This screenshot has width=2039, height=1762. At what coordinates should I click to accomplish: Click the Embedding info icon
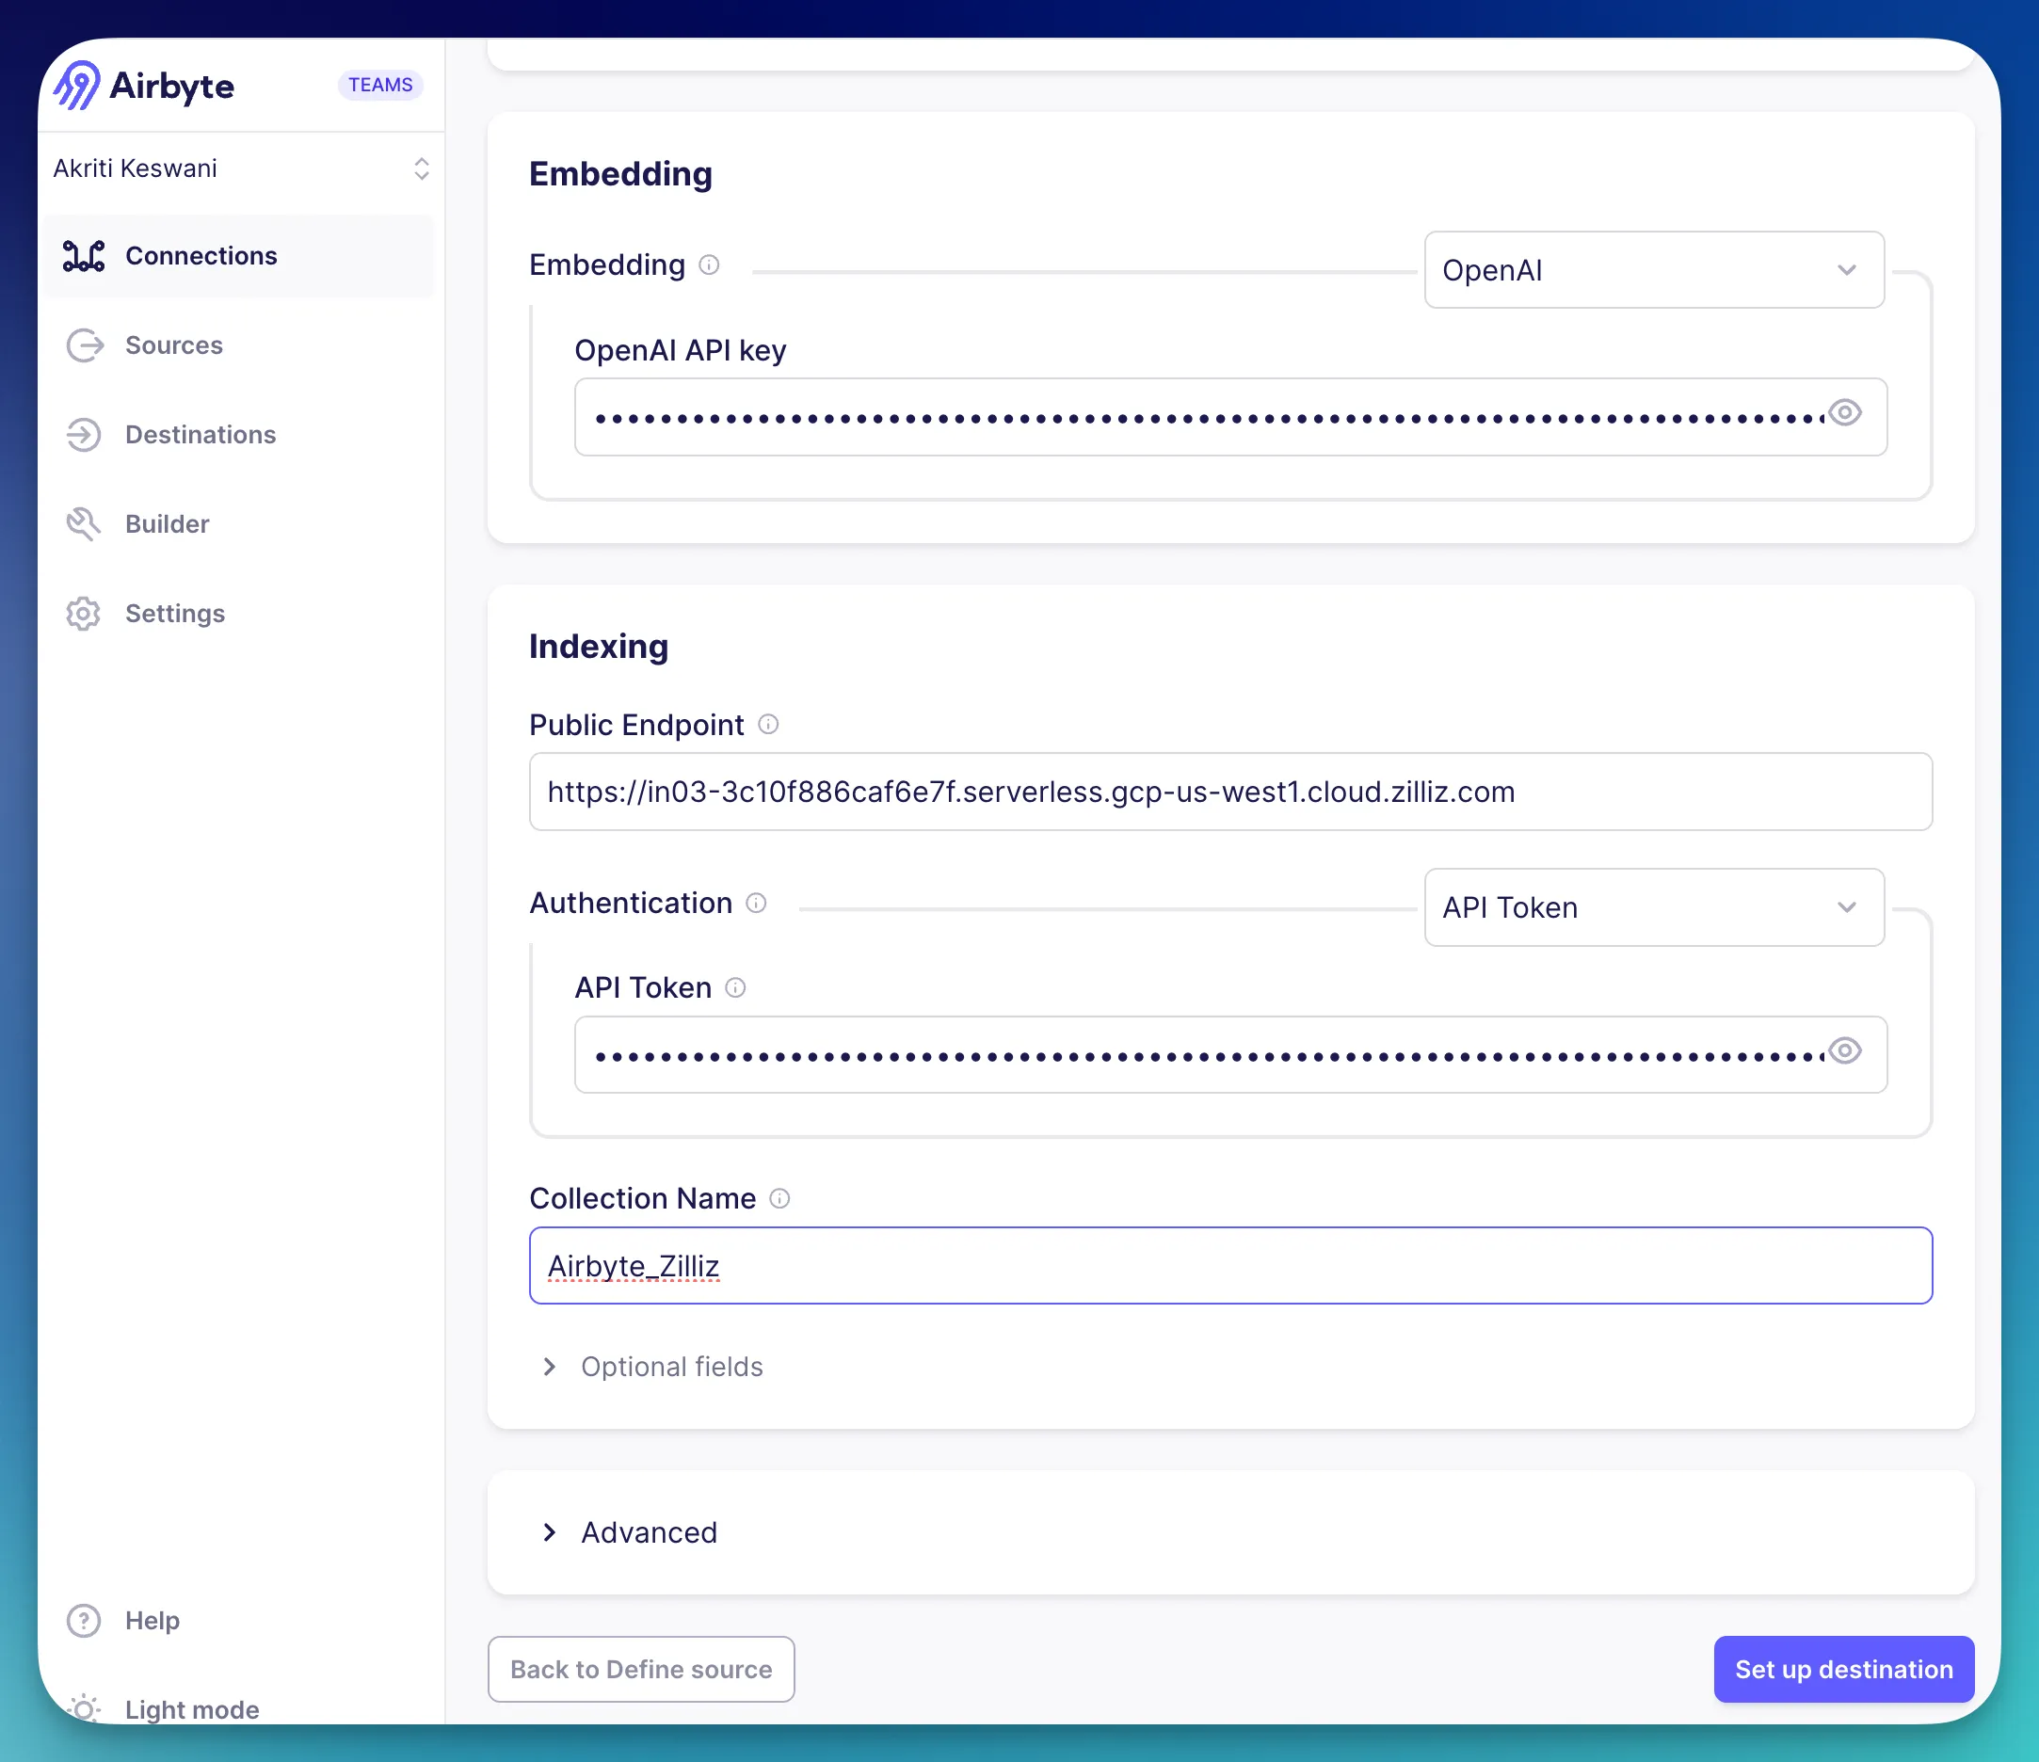(x=709, y=264)
